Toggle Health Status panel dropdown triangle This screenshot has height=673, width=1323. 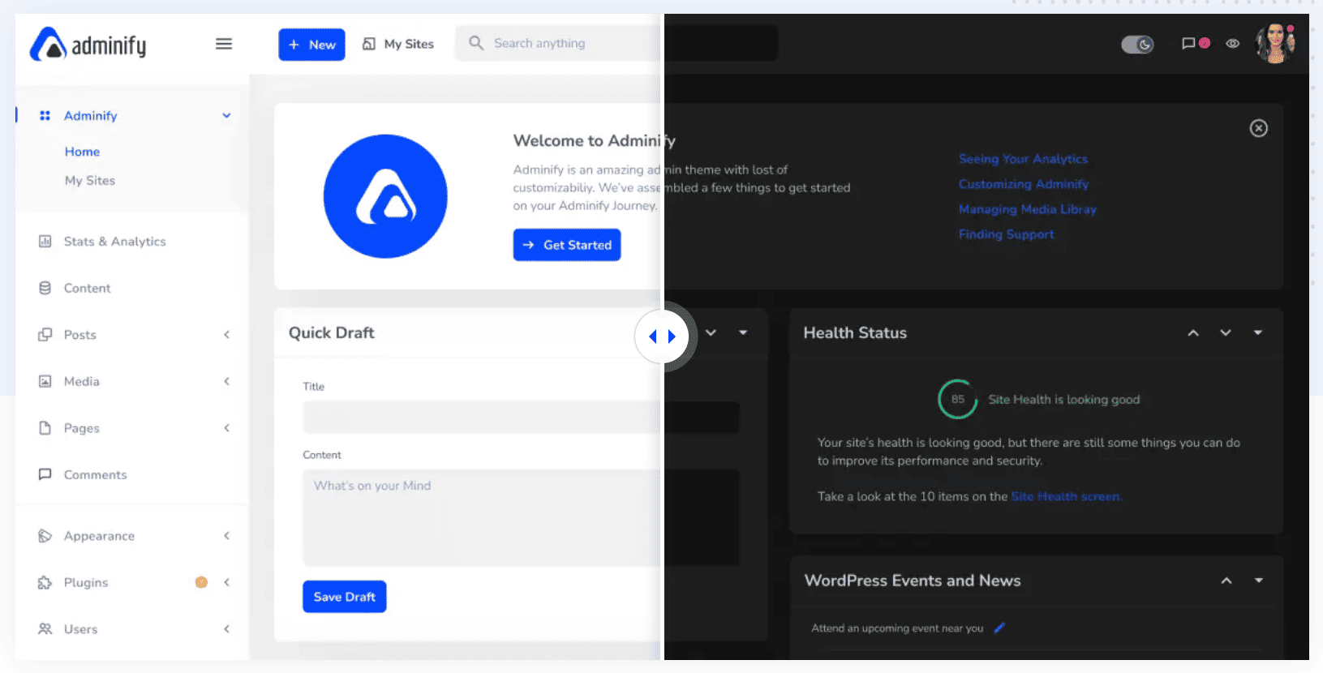[1257, 332]
